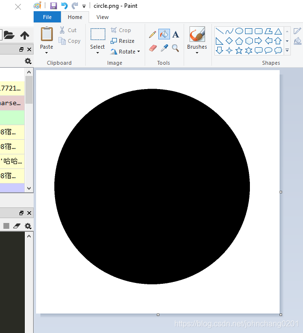Open the Rotate dropdown menu
This screenshot has height=333, width=303.
[125, 52]
